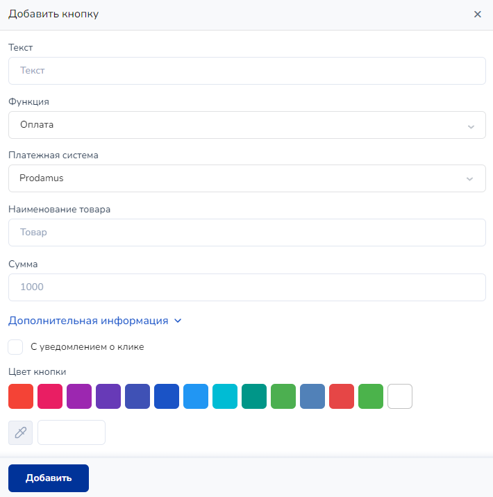The width and height of the screenshot is (493, 497).
Task: Pick the green swatch next to white
Action: 371,396
